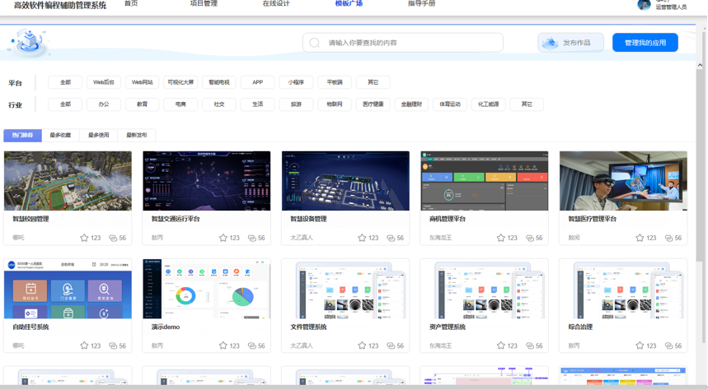Filter platform by 智能电视
The height and width of the screenshot is (389, 708).
[219, 82]
